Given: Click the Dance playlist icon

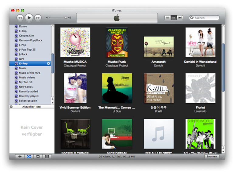Looking at the screenshot, I should pyautogui.click(x=16, y=26).
